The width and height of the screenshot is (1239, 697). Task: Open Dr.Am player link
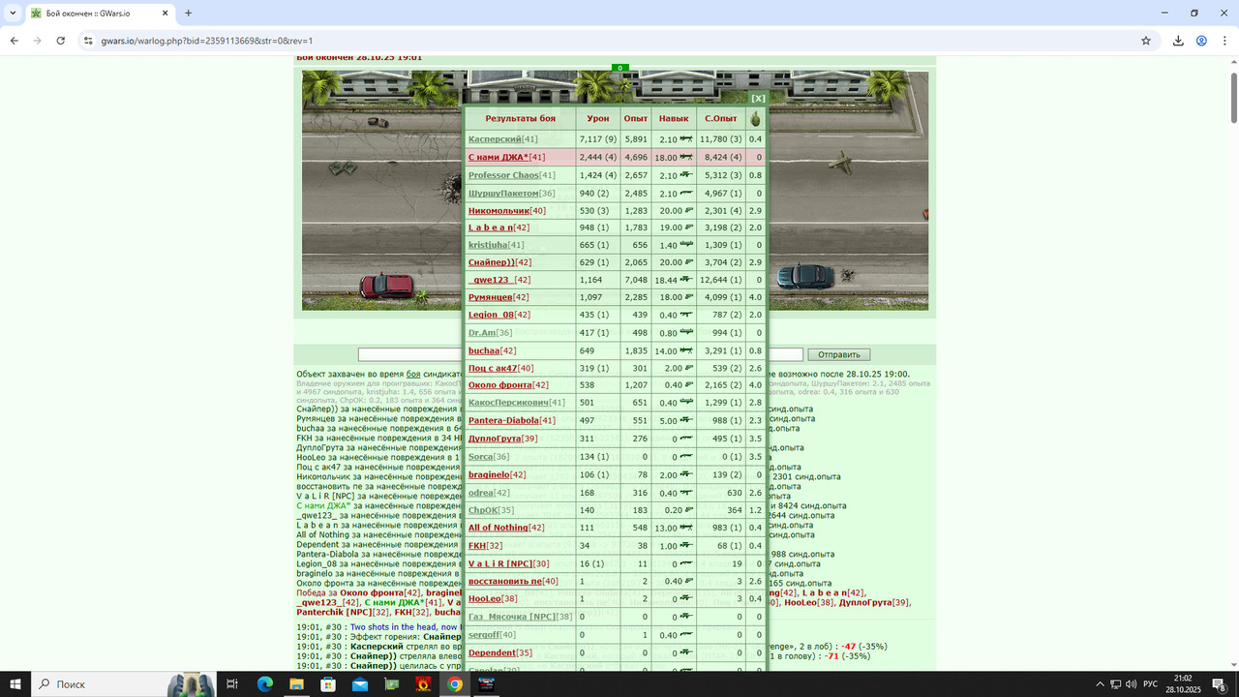tap(482, 333)
